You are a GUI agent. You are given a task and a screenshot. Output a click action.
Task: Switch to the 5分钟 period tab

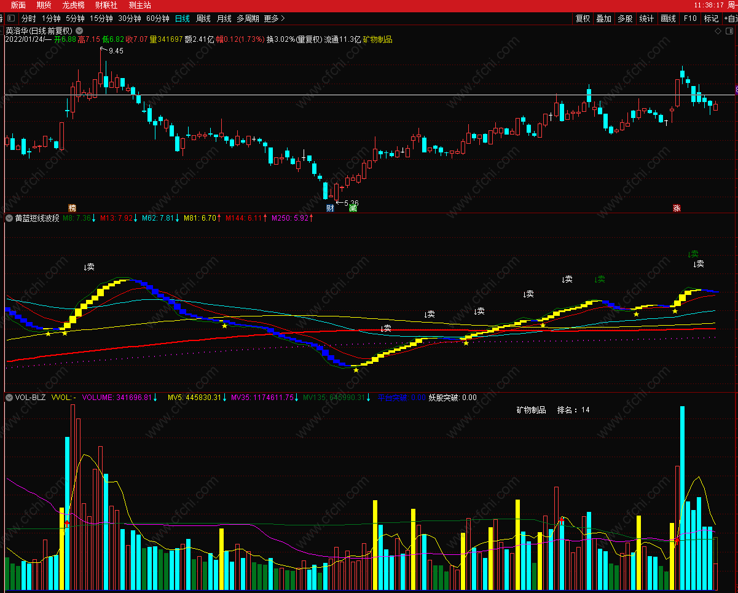(x=75, y=18)
